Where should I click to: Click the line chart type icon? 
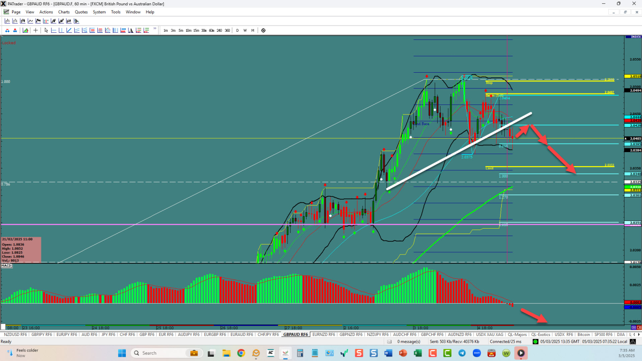pyautogui.click(x=30, y=21)
